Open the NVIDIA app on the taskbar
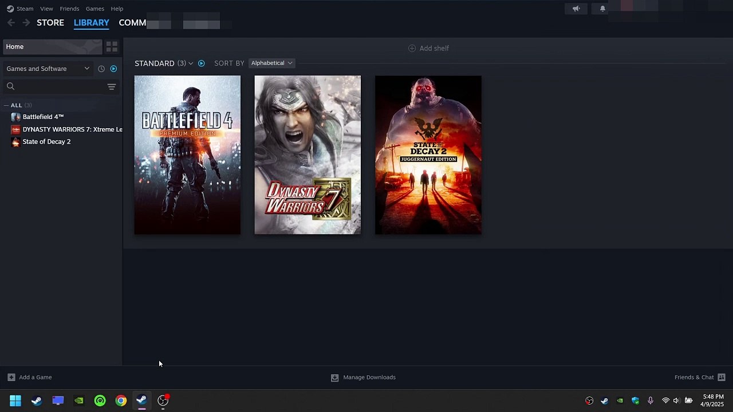Image resolution: width=733 pixels, height=412 pixels. pos(79,401)
